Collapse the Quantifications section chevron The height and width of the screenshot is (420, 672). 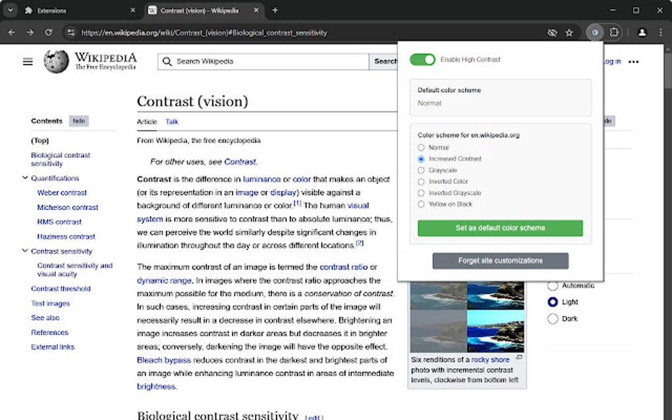[x=24, y=178]
